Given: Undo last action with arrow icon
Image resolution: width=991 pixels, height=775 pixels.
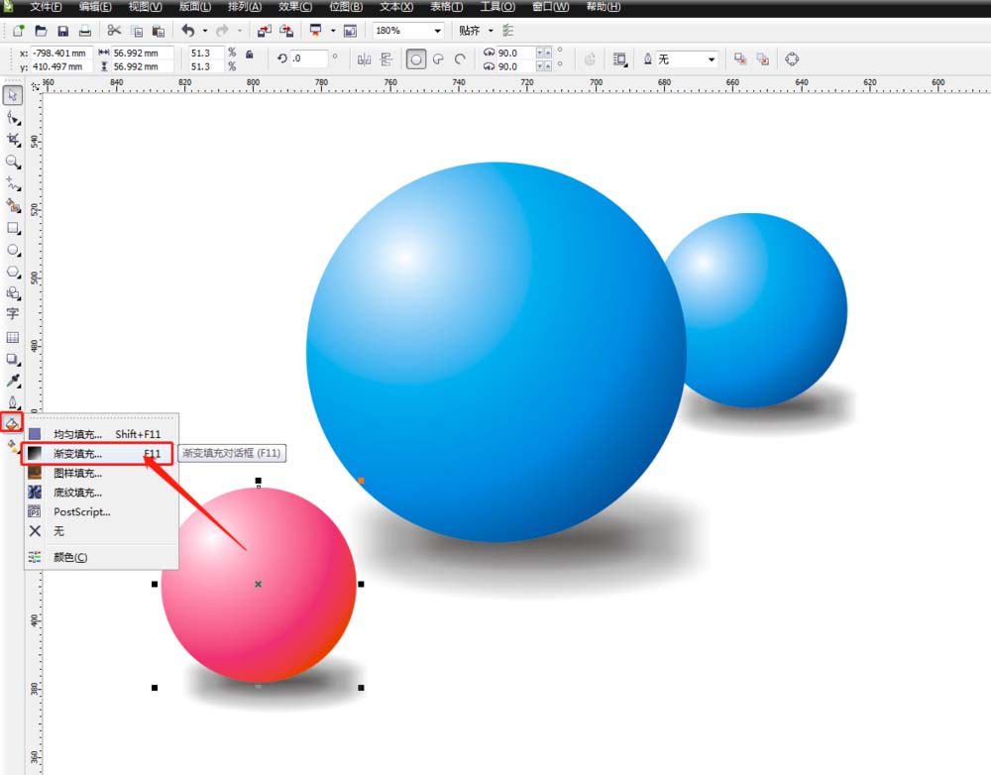Looking at the screenshot, I should (x=187, y=31).
